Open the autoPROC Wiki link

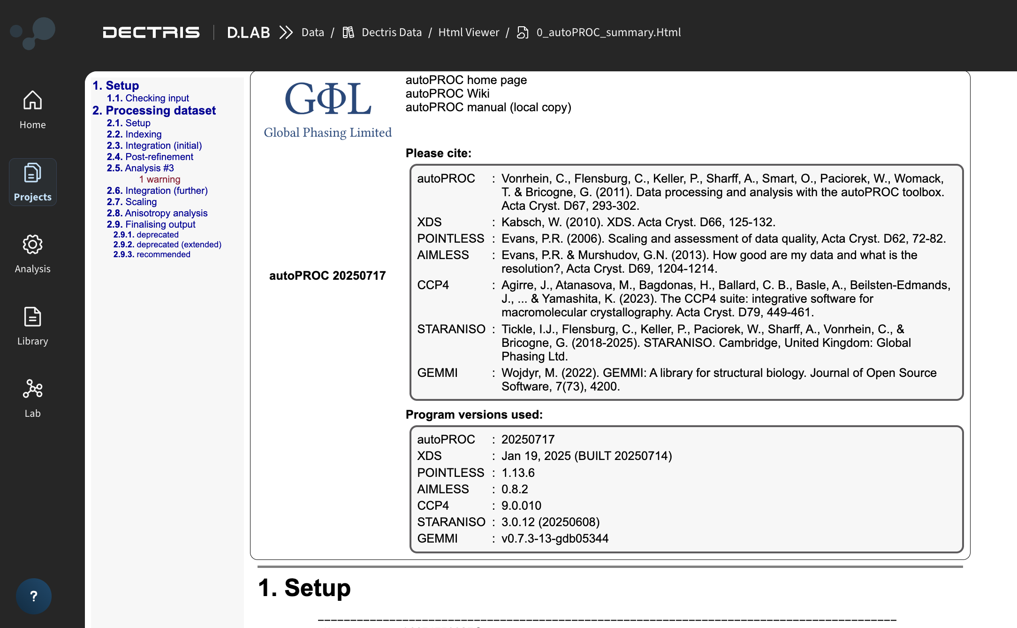pyautogui.click(x=448, y=93)
